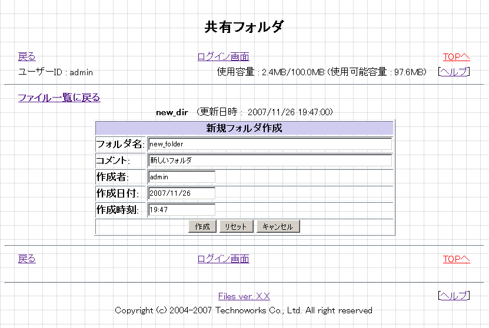Click the キャンセル button
This screenshot has height=328, width=489.
click(278, 227)
